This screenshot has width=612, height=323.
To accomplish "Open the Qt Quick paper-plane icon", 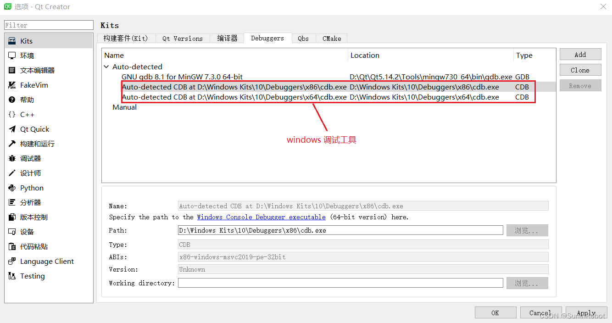I will pos(12,129).
